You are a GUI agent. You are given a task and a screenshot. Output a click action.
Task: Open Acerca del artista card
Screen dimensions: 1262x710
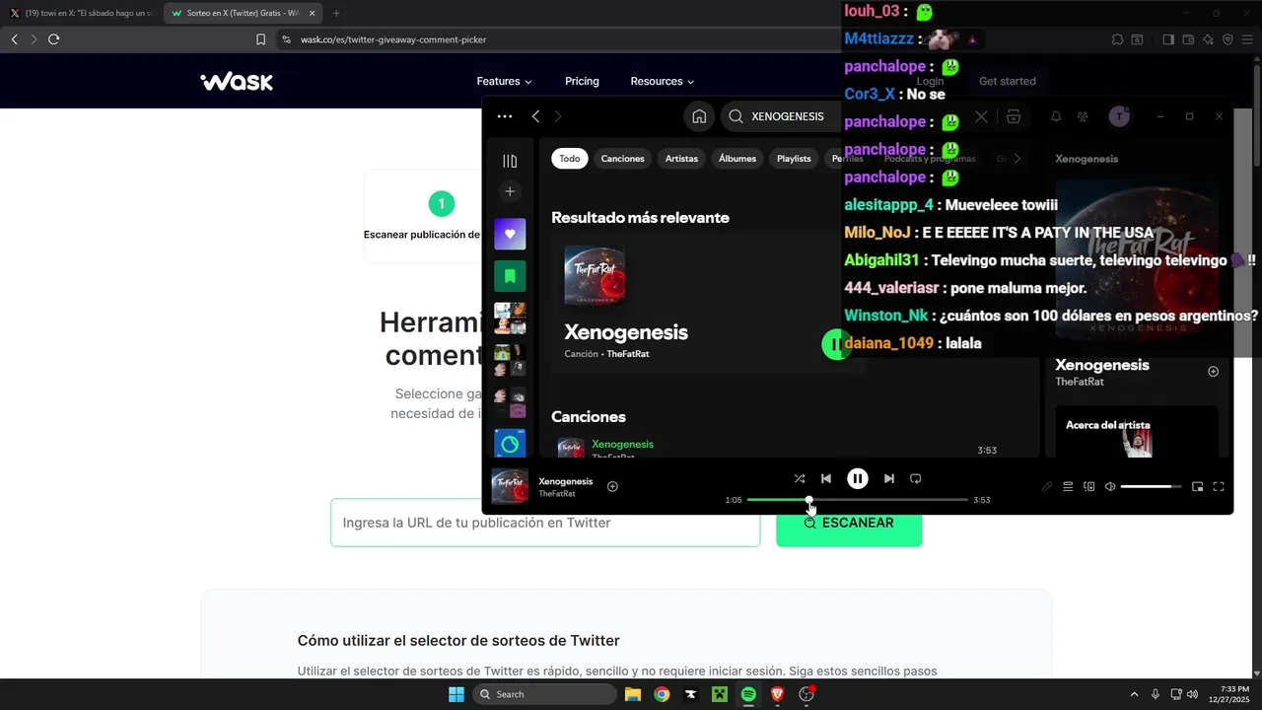tap(1137, 432)
